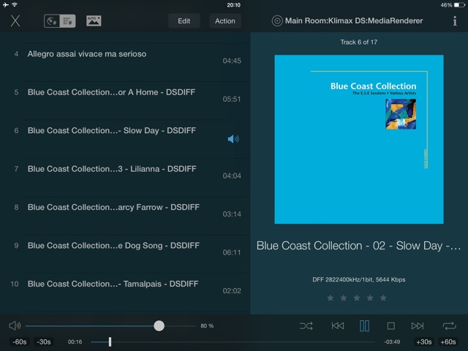
Task: Open the info icon at top right
Action: [x=455, y=21]
